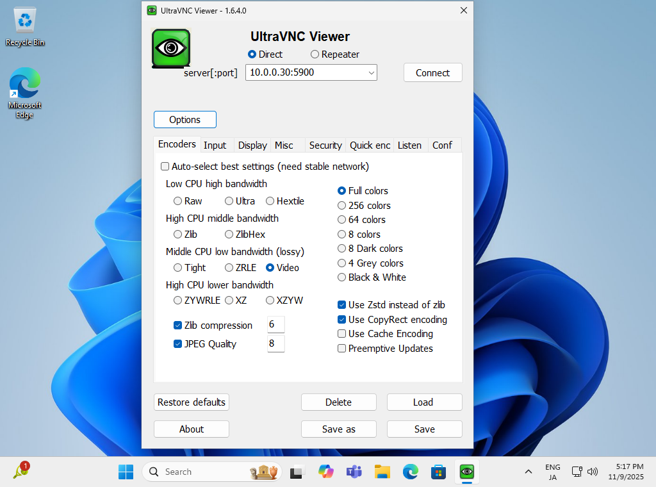Open File Explorer from the taskbar
Image resolution: width=656 pixels, height=487 pixels.
coord(382,472)
